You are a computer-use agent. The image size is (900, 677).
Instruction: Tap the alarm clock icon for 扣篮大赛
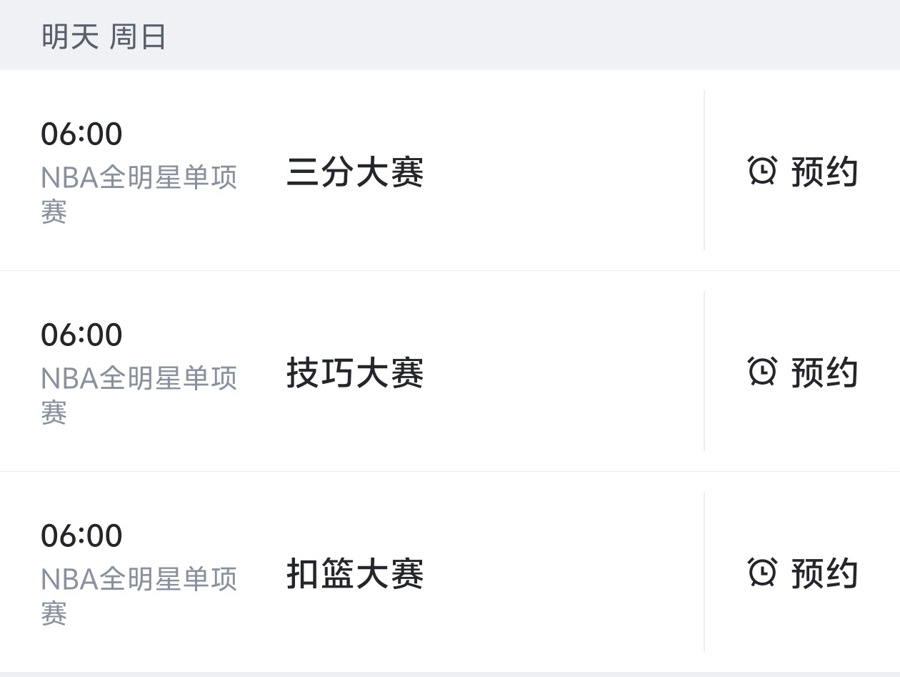pyautogui.click(x=762, y=573)
